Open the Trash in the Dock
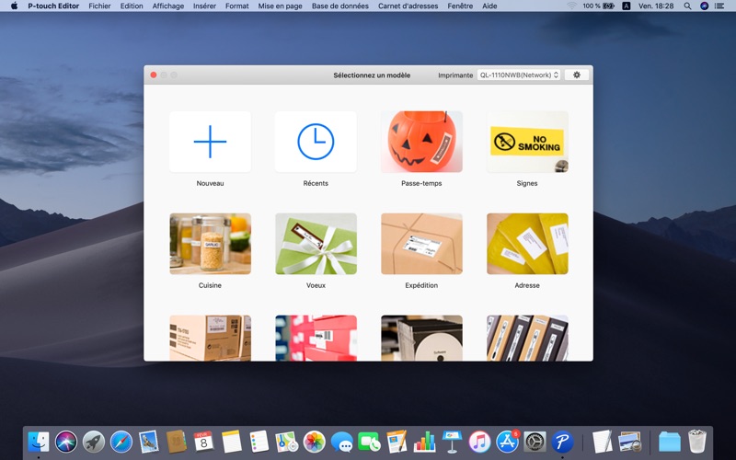This screenshot has height=460, width=736. coord(697,442)
